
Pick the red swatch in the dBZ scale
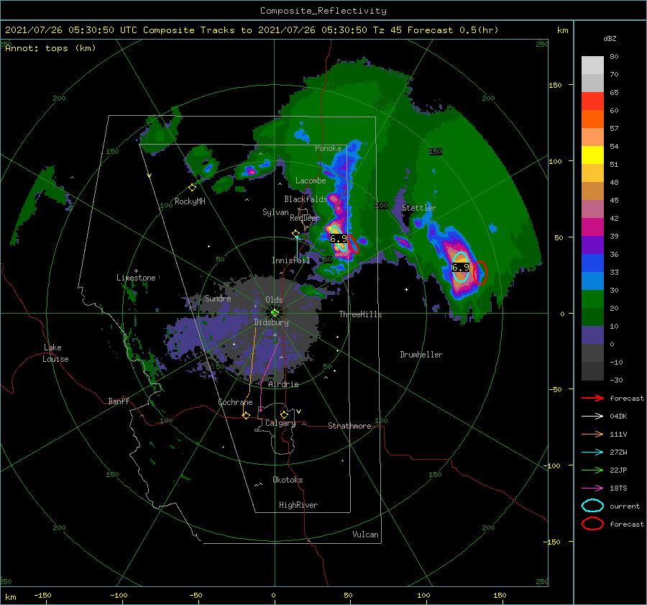click(592, 101)
